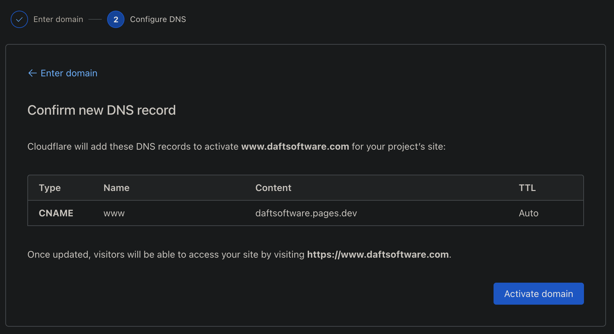Click the completed checkmark on Enter domain step
The width and height of the screenshot is (614, 334).
19,19
